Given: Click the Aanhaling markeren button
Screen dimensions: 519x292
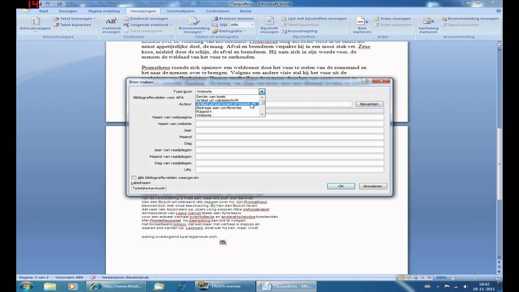Looking at the screenshot, I should tap(429, 25).
